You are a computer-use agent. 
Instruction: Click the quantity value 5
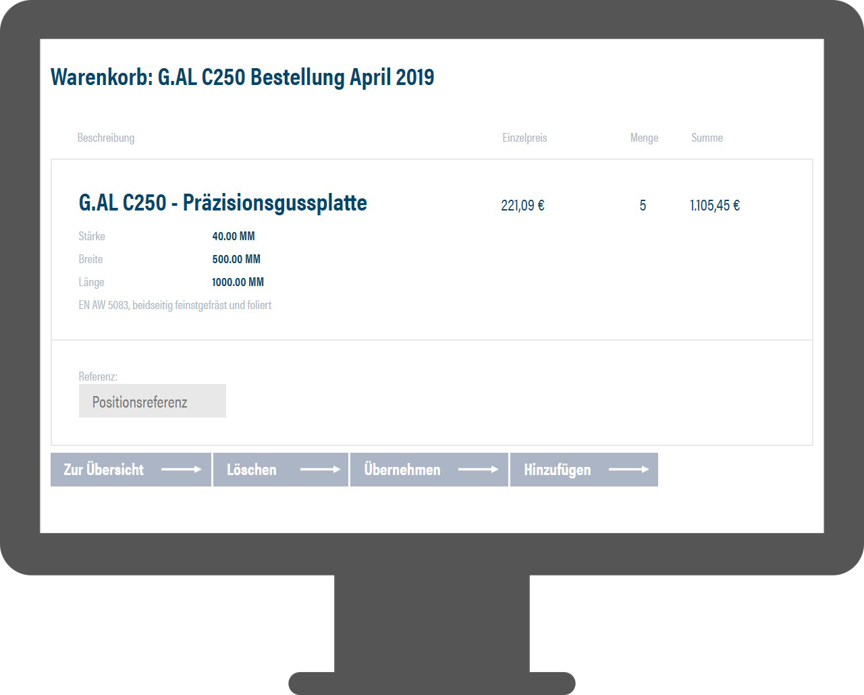643,205
